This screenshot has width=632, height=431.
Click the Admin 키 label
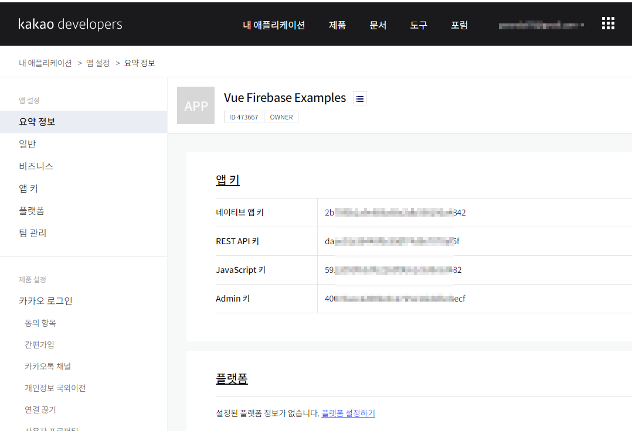pyautogui.click(x=233, y=299)
